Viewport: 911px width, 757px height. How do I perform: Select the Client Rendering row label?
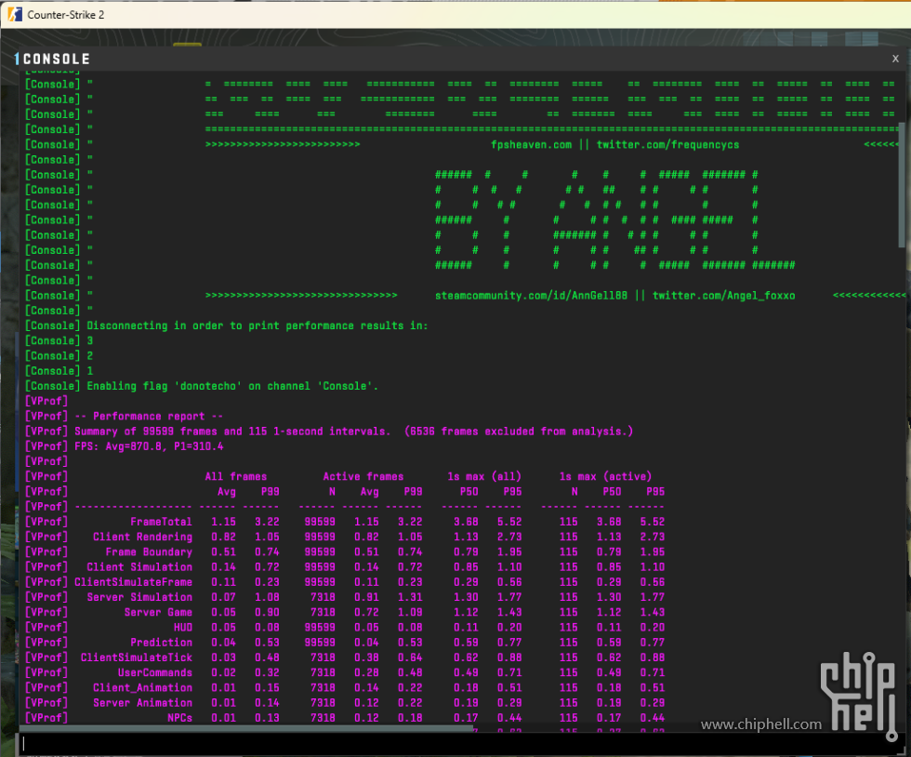pyautogui.click(x=142, y=537)
